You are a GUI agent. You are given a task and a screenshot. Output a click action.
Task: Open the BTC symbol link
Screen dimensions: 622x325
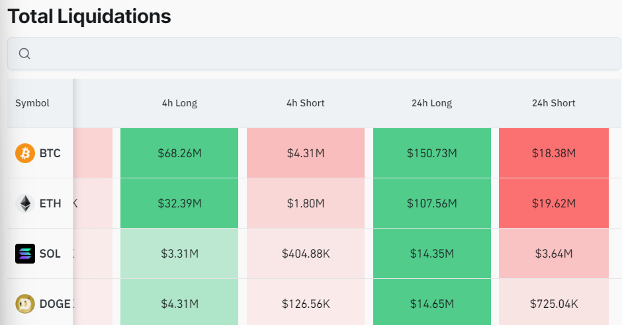point(50,153)
